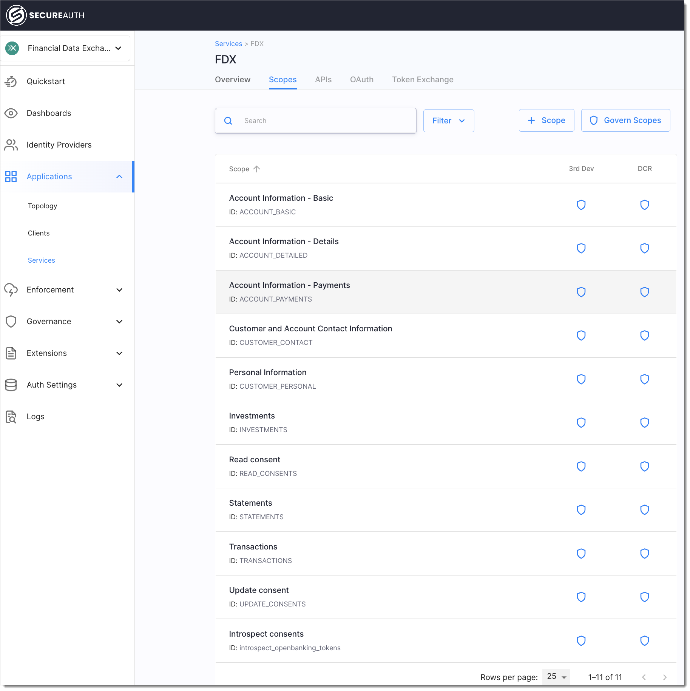Click the Govern Scopes button
Image resolution: width=690 pixels, height=691 pixels.
pos(625,120)
